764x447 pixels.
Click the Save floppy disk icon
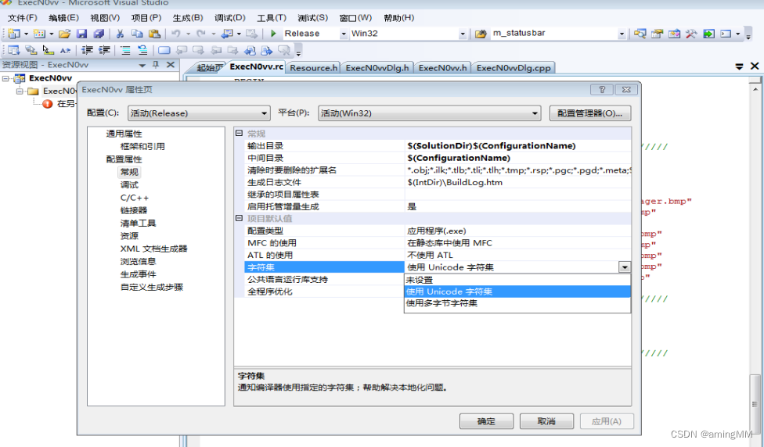click(x=82, y=34)
